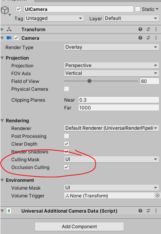Screen dimensions: 161x234
Task: Open Universal Additional Camera Data help icon
Action: 140,211
